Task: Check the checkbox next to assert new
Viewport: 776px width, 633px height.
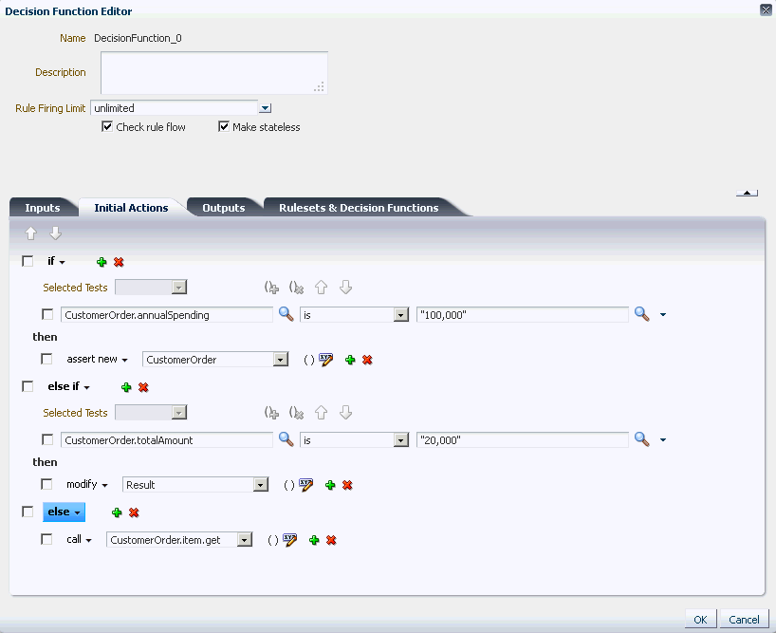Action: pos(45,359)
